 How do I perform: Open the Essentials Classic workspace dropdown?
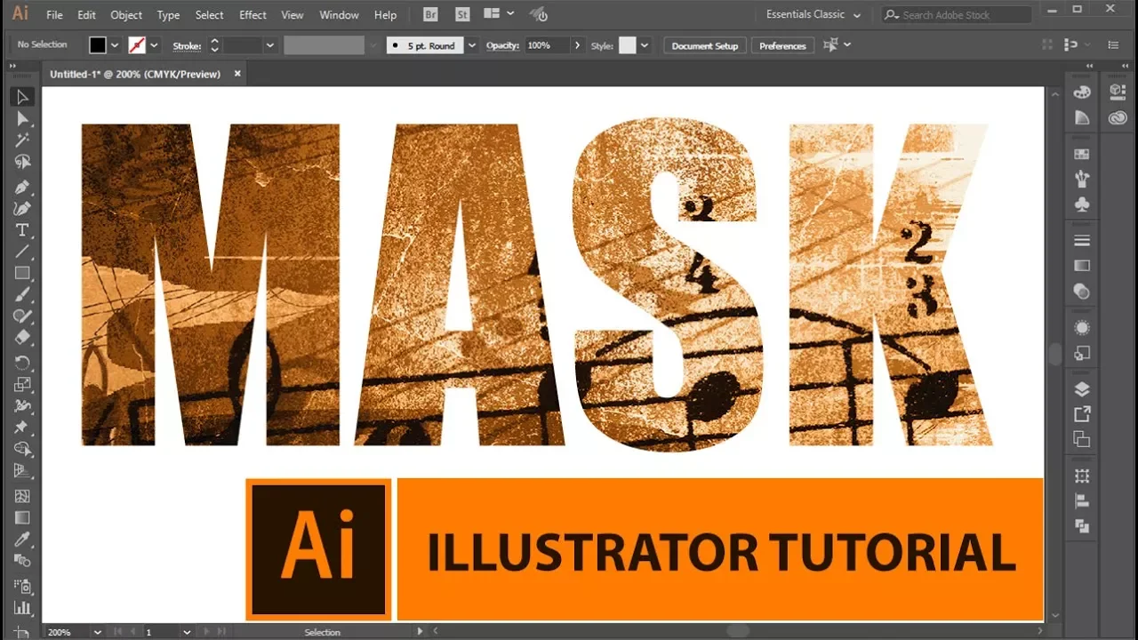[x=813, y=15]
